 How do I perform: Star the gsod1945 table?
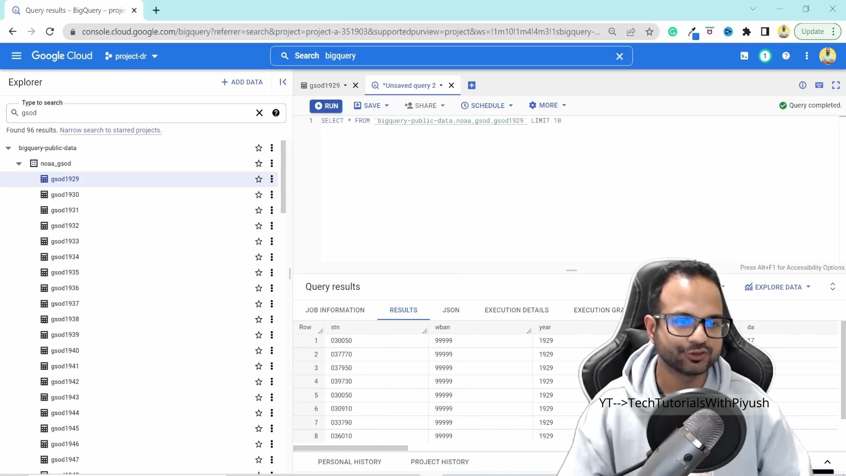[259, 429]
